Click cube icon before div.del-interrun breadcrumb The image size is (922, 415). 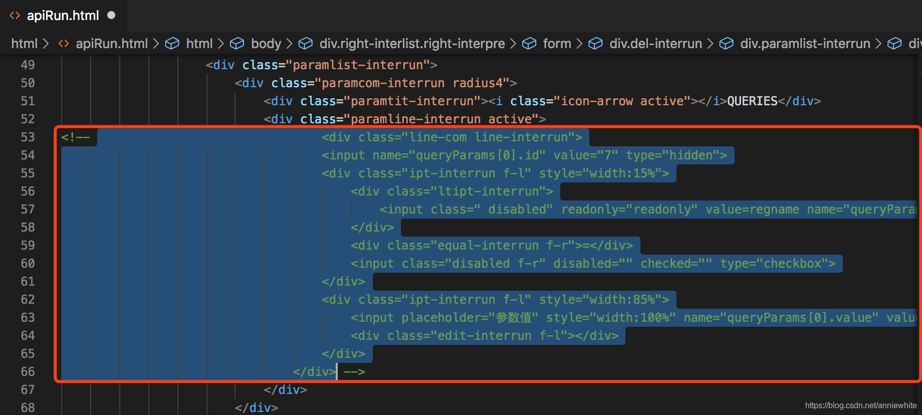pyautogui.click(x=595, y=44)
